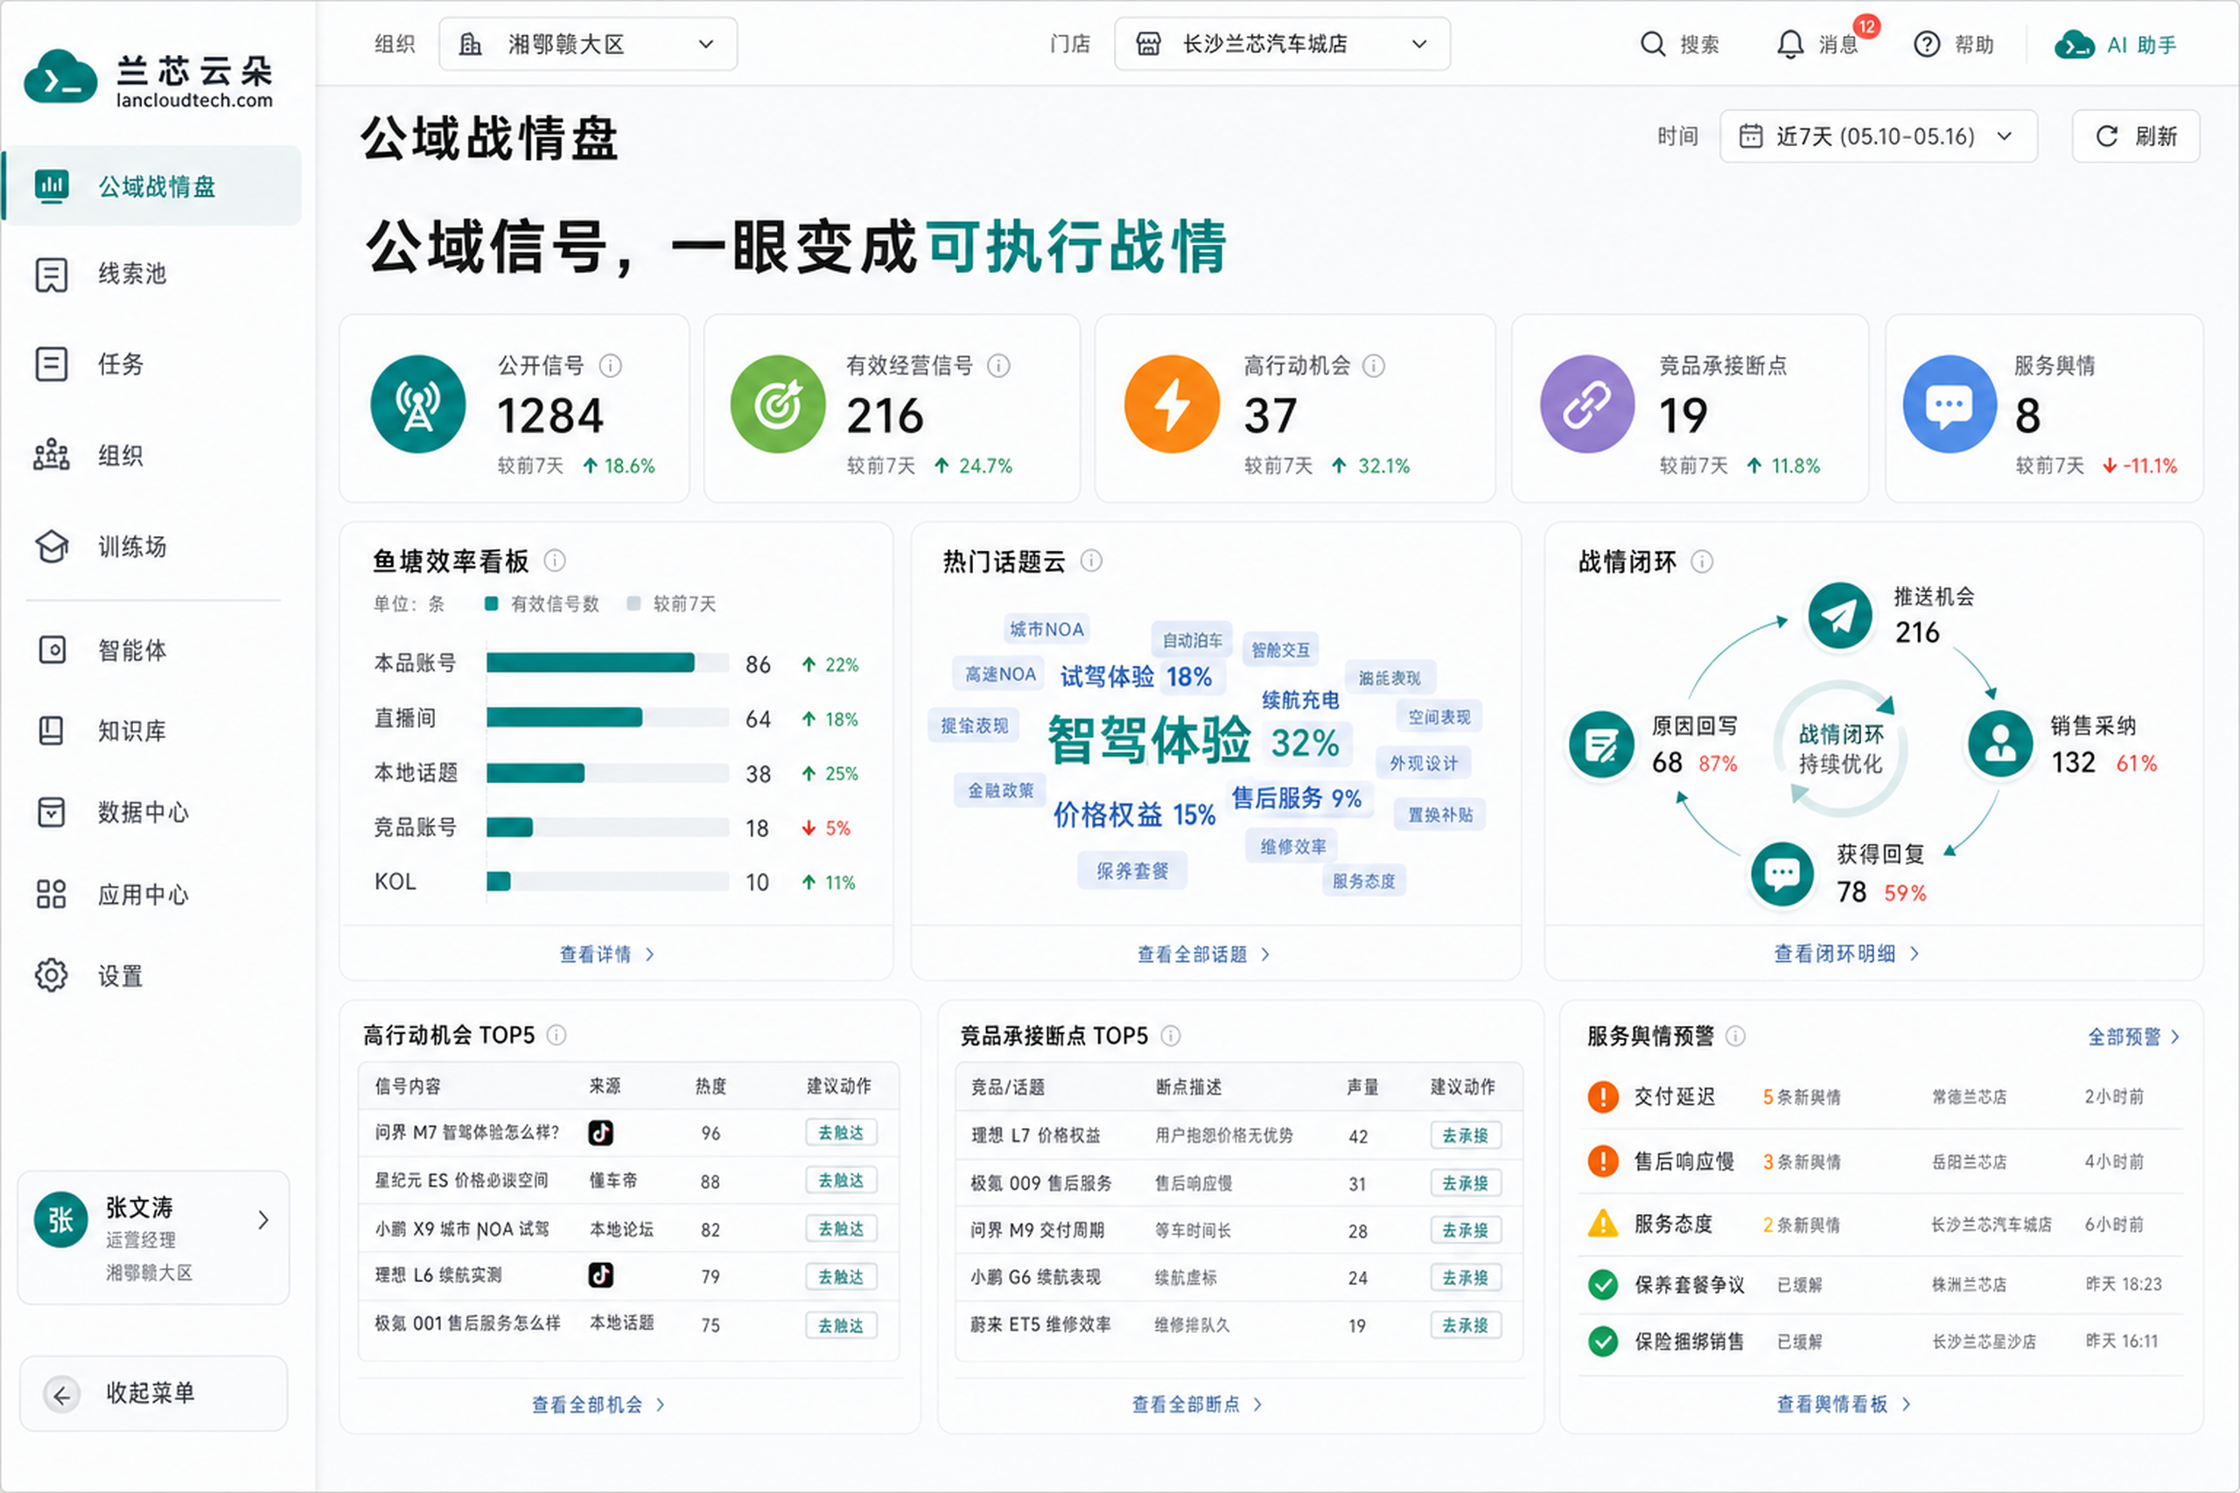Open 查看全部断点 link
This screenshot has width=2240, height=1493.
tap(1197, 1405)
